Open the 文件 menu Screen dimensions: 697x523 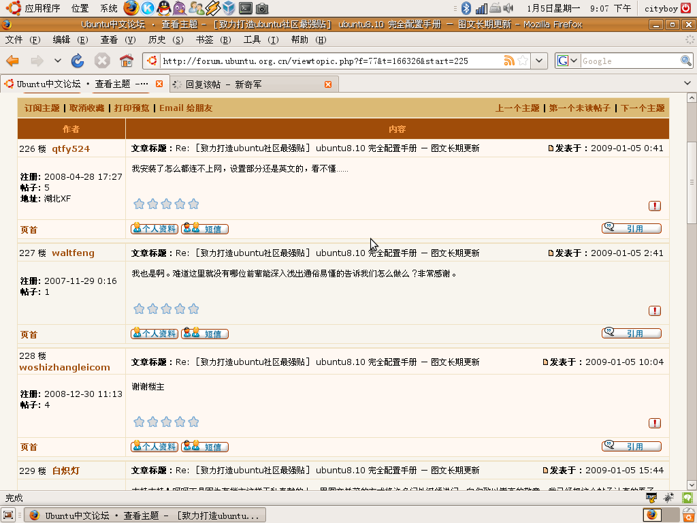(x=22, y=39)
